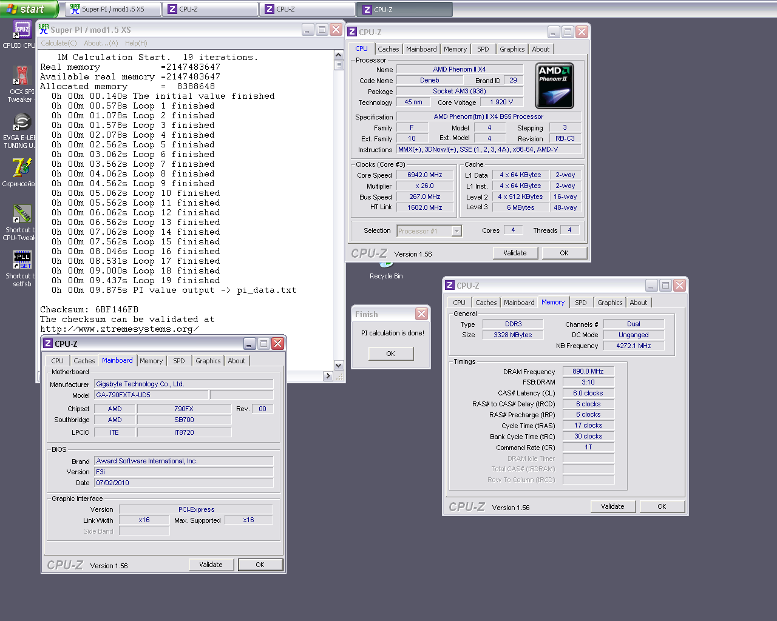Click the Bus Speed 267.0 MHz value

(425, 197)
